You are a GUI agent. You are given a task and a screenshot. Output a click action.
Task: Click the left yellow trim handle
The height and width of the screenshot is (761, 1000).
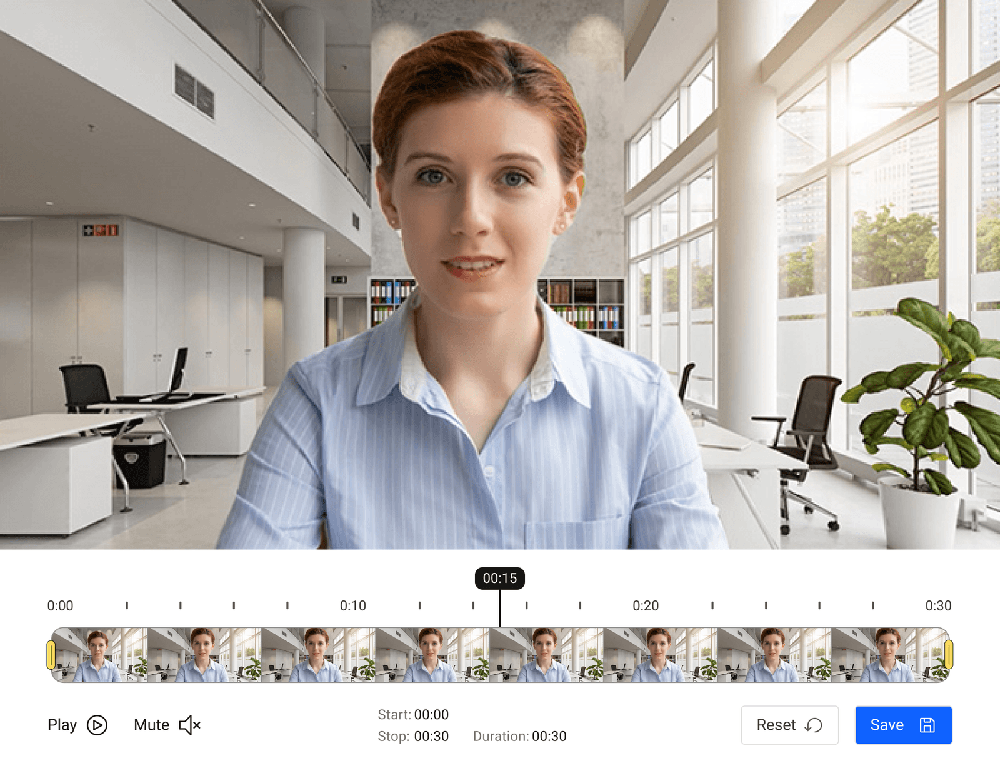point(52,655)
